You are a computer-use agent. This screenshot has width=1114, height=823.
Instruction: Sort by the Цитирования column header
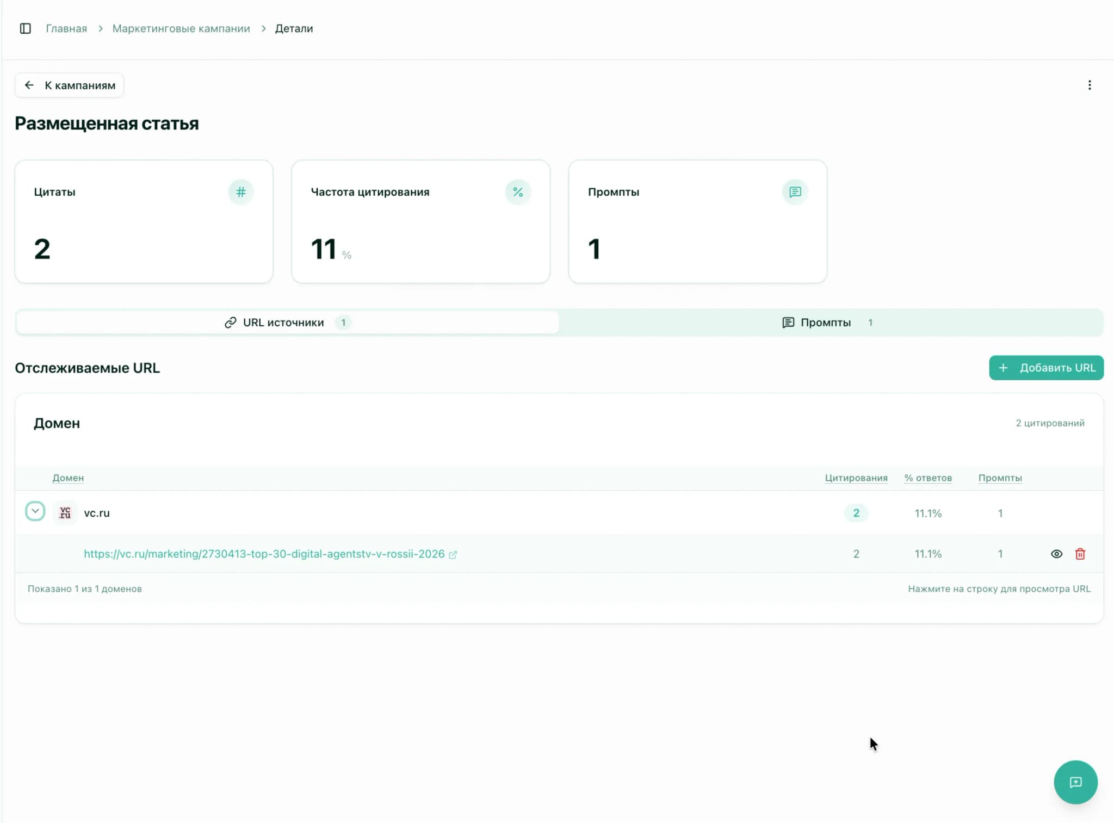coord(856,478)
